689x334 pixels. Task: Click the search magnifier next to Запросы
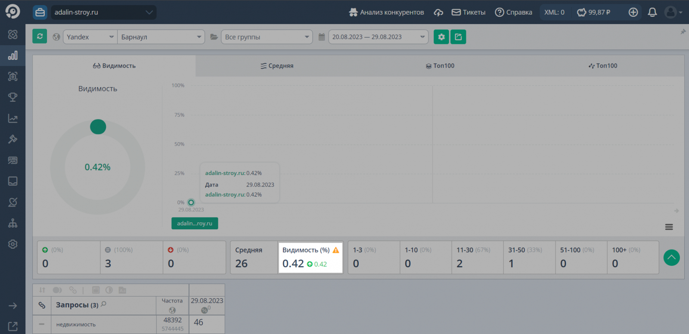tap(104, 304)
